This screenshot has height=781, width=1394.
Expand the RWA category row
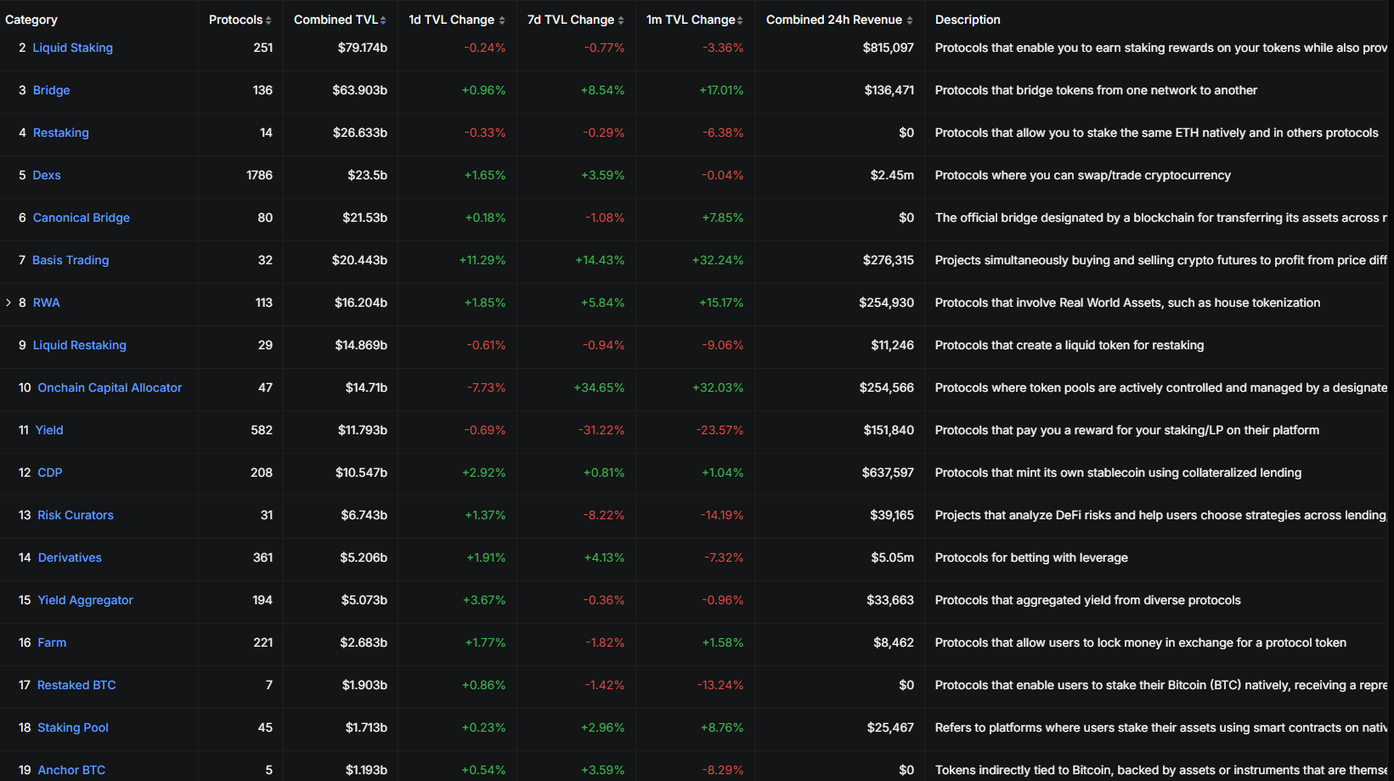pyautogui.click(x=8, y=303)
